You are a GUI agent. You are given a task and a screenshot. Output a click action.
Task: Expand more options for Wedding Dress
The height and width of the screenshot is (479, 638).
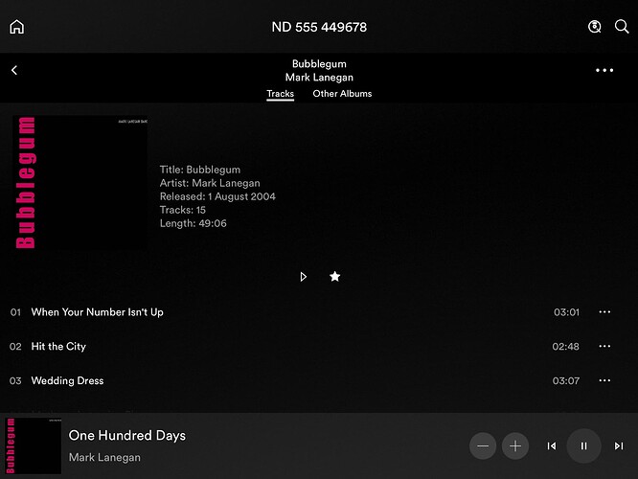point(604,381)
